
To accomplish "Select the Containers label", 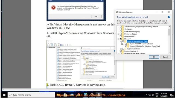I will tap(128, 29).
